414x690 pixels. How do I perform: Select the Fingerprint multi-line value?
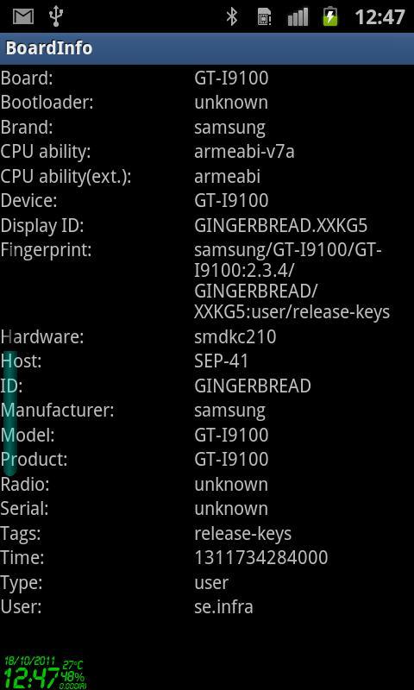pyautogui.click(x=292, y=281)
